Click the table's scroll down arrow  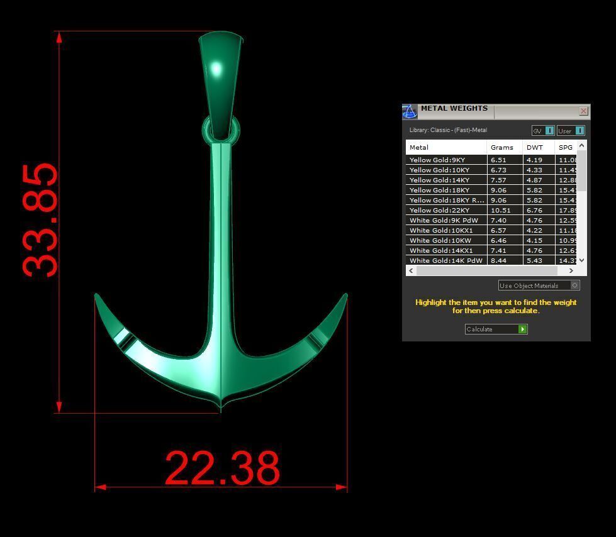point(582,260)
